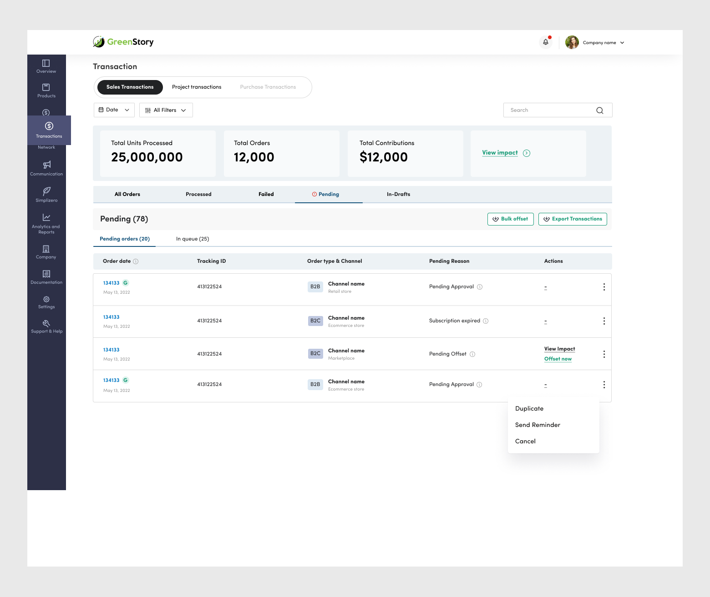This screenshot has height=597, width=710.
Task: Open the Overview sidebar icon
Action: [x=46, y=63]
